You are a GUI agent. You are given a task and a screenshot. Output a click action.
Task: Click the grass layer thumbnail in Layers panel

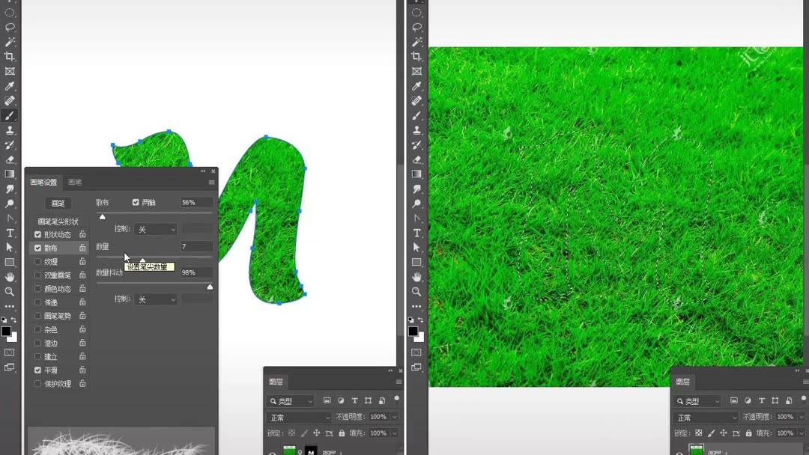pyautogui.click(x=288, y=451)
